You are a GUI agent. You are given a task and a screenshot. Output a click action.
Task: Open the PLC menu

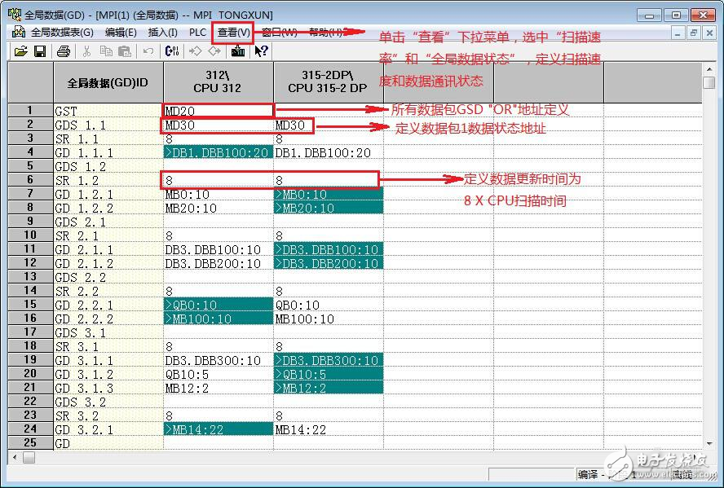pyautogui.click(x=197, y=33)
